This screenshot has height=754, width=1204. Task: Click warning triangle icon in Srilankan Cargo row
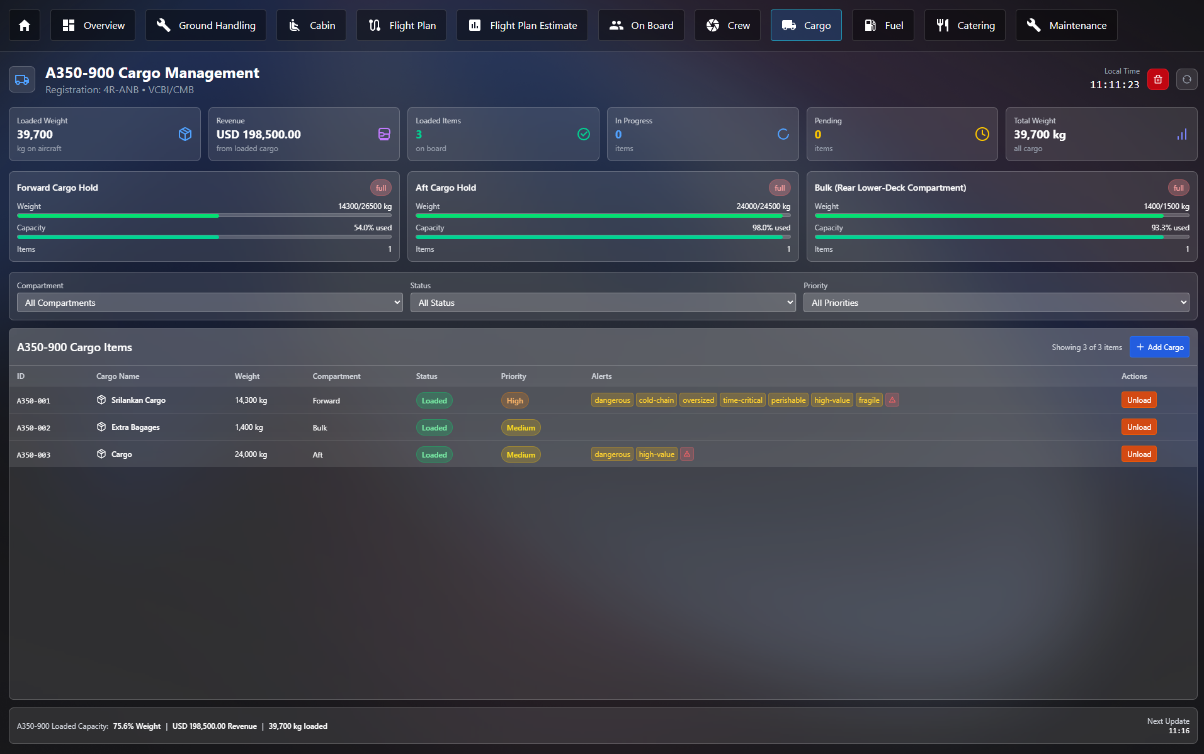pos(892,400)
